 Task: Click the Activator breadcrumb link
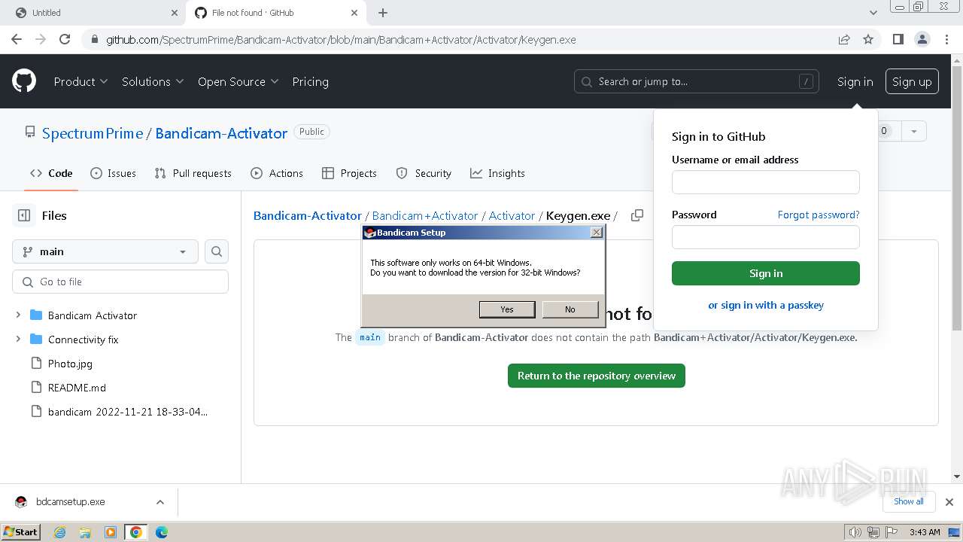click(512, 215)
